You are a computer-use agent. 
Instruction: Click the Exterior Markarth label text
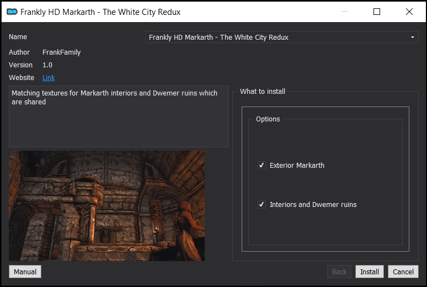[x=297, y=165]
